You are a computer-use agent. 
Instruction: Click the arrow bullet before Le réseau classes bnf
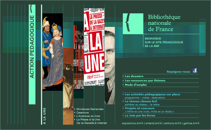coord(123,101)
